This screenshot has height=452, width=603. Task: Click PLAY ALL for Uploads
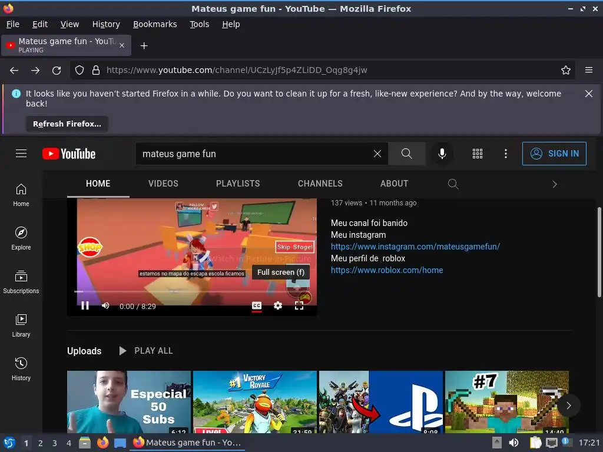coord(146,351)
